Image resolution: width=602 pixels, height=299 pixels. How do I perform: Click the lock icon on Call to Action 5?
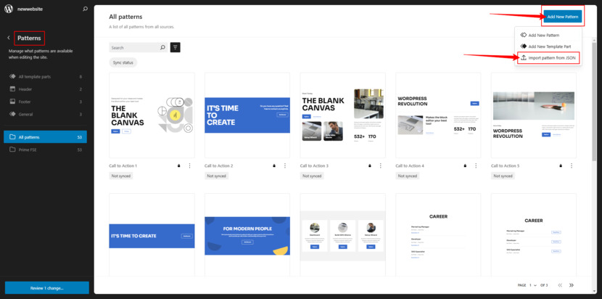[x=561, y=165]
